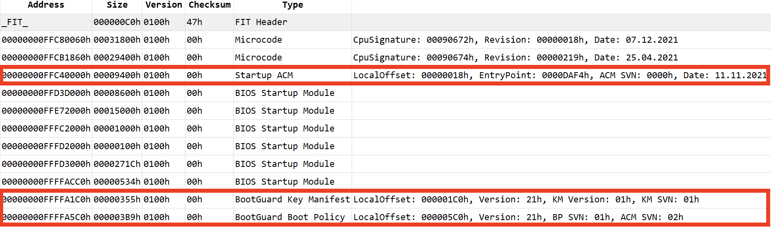The image size is (771, 229).
Task: Click address 00000000FFFFACC0h row
Action: (46, 182)
